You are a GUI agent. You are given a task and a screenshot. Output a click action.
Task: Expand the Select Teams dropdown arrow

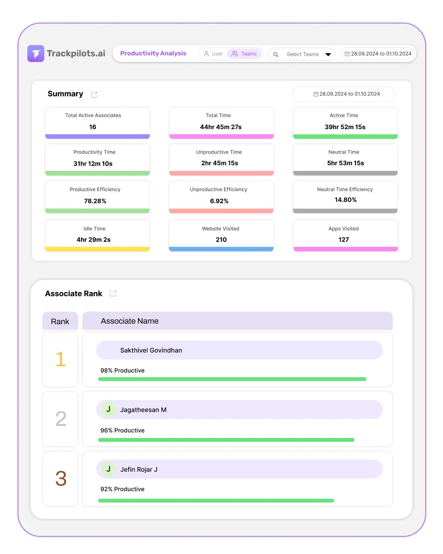coord(328,54)
